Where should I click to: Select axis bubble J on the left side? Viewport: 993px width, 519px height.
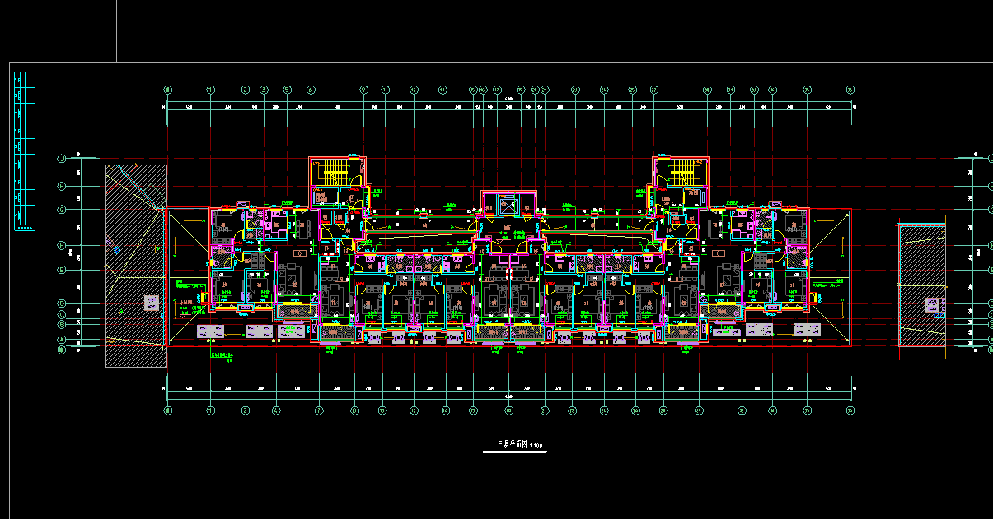pos(61,158)
